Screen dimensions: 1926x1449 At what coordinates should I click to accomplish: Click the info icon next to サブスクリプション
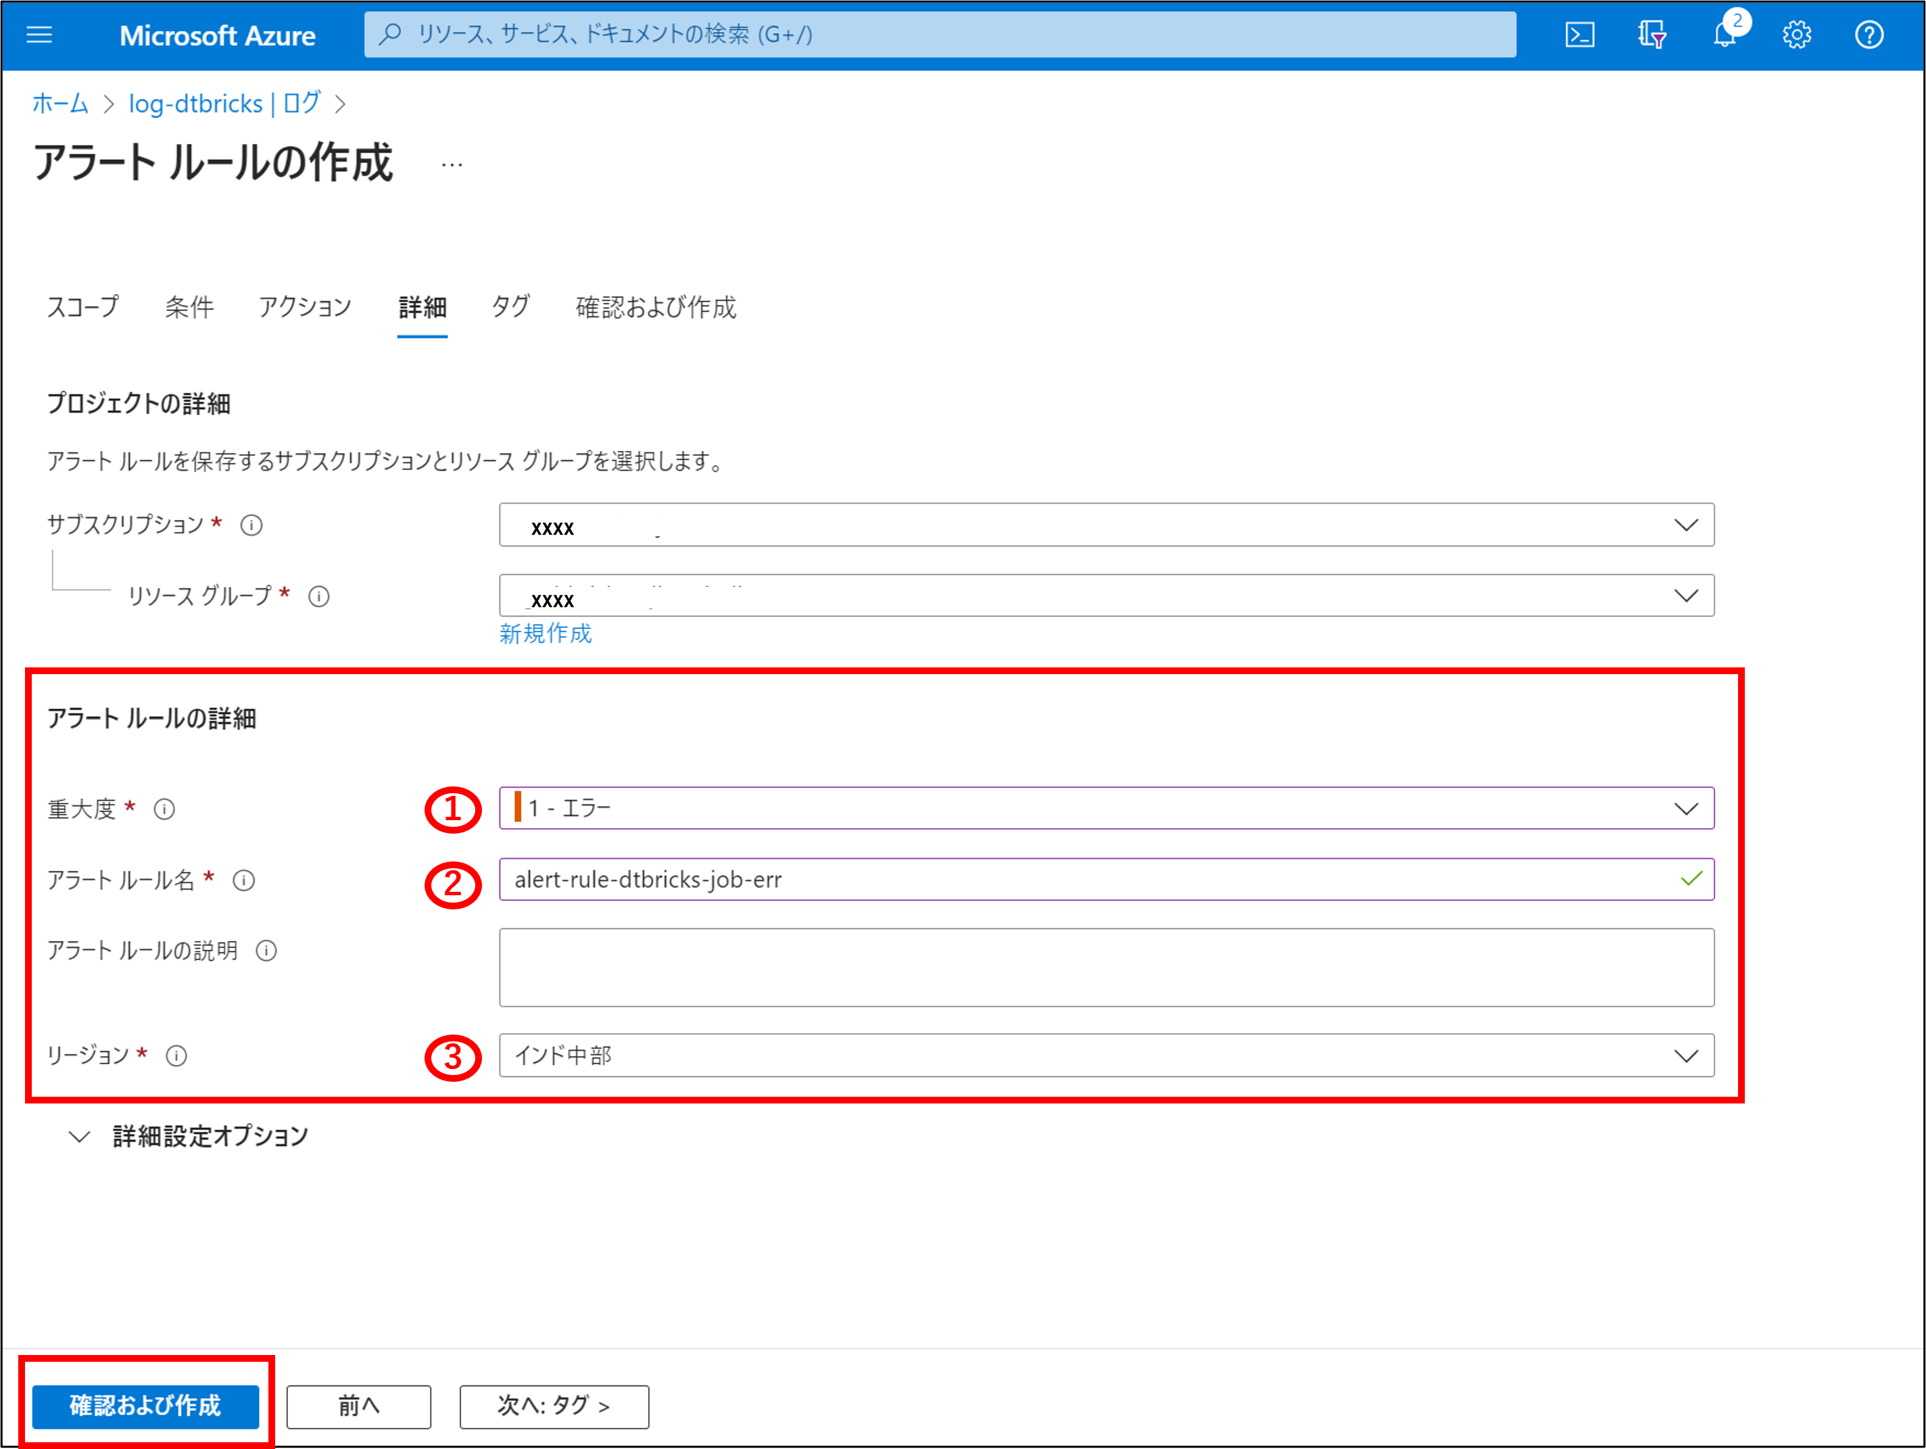[x=251, y=525]
